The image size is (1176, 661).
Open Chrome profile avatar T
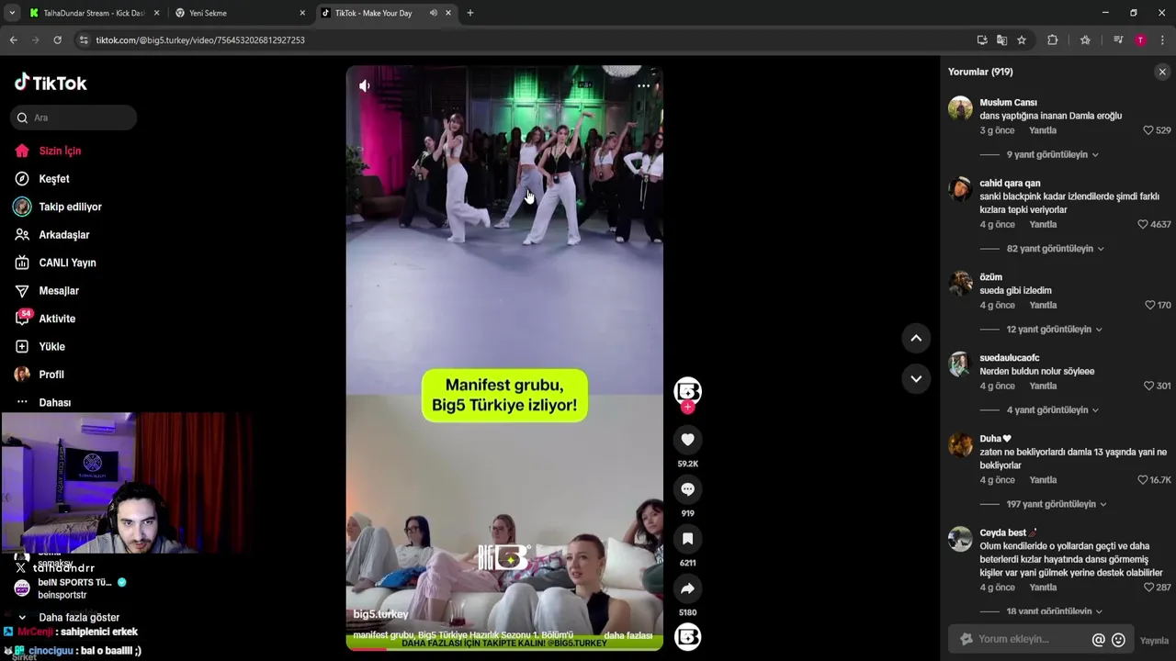coord(1140,40)
